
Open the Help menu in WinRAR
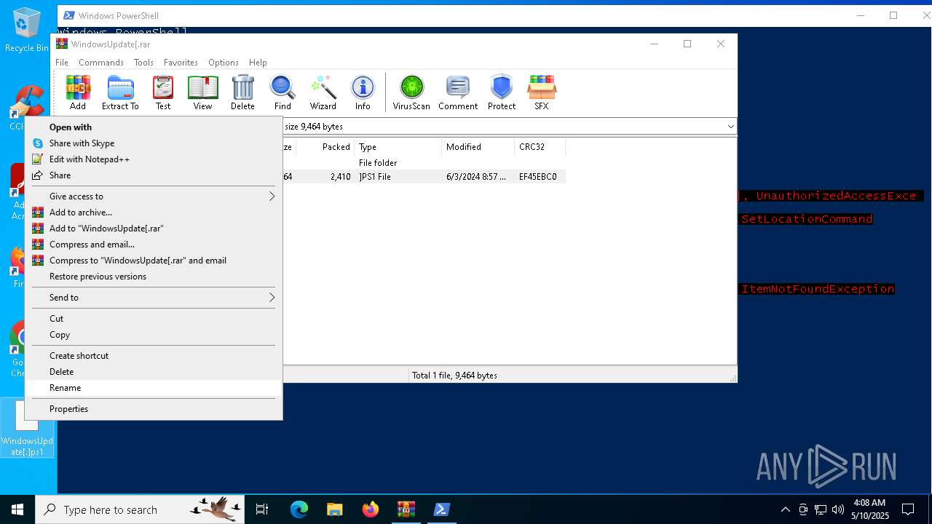pyautogui.click(x=258, y=63)
